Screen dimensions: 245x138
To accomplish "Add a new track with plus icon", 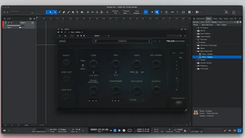I will 34,19.
